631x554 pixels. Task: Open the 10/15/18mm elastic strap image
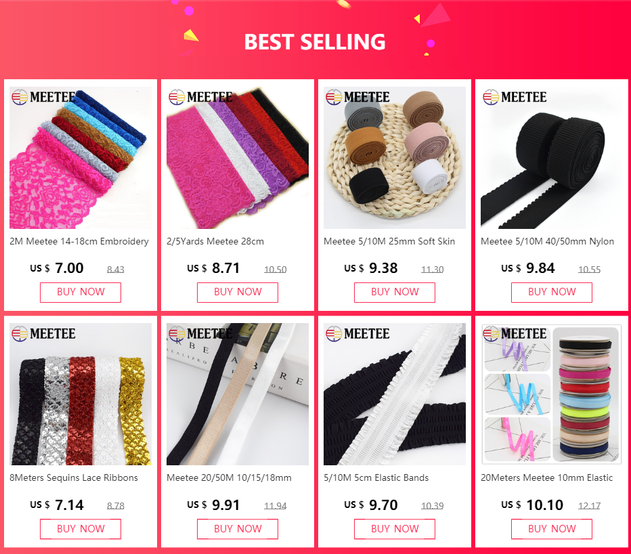click(x=238, y=394)
